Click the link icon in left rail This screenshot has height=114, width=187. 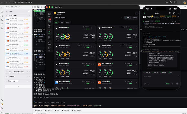[2, 24]
